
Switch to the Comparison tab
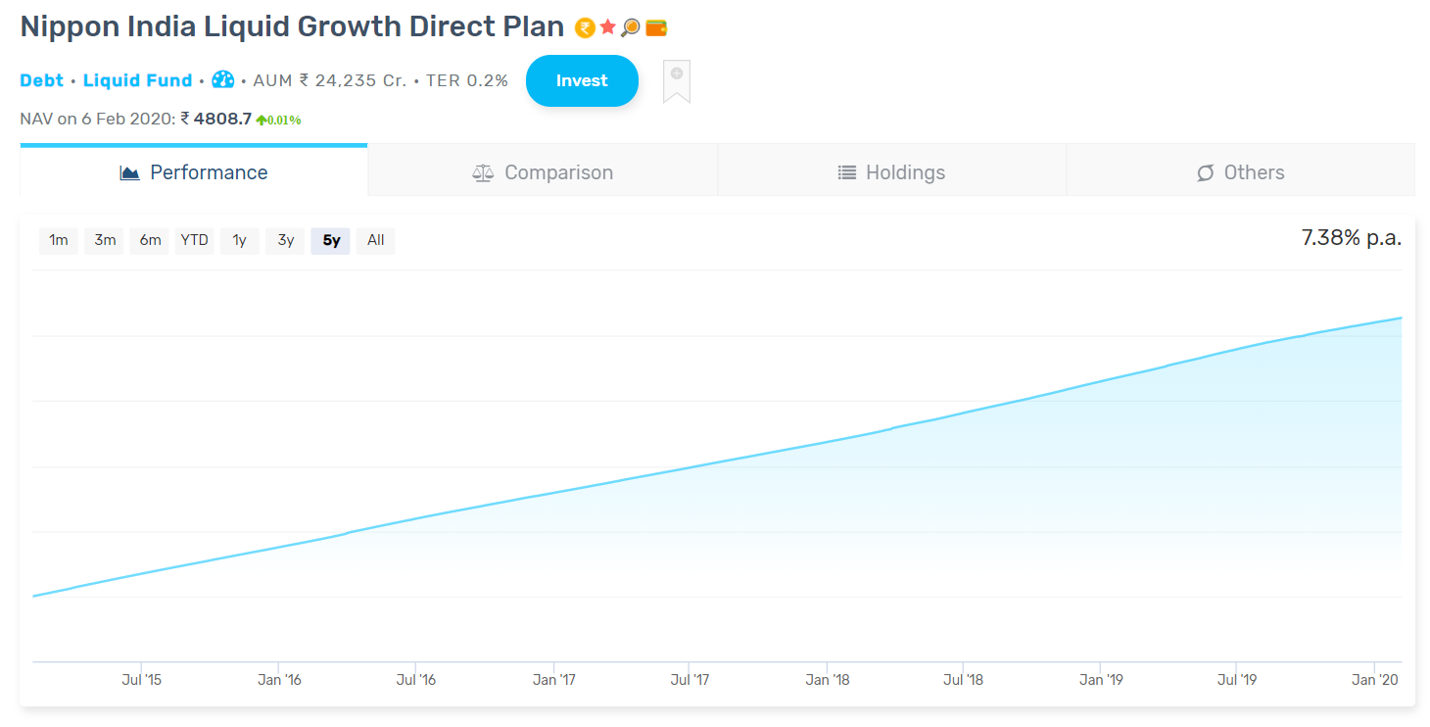tap(543, 172)
